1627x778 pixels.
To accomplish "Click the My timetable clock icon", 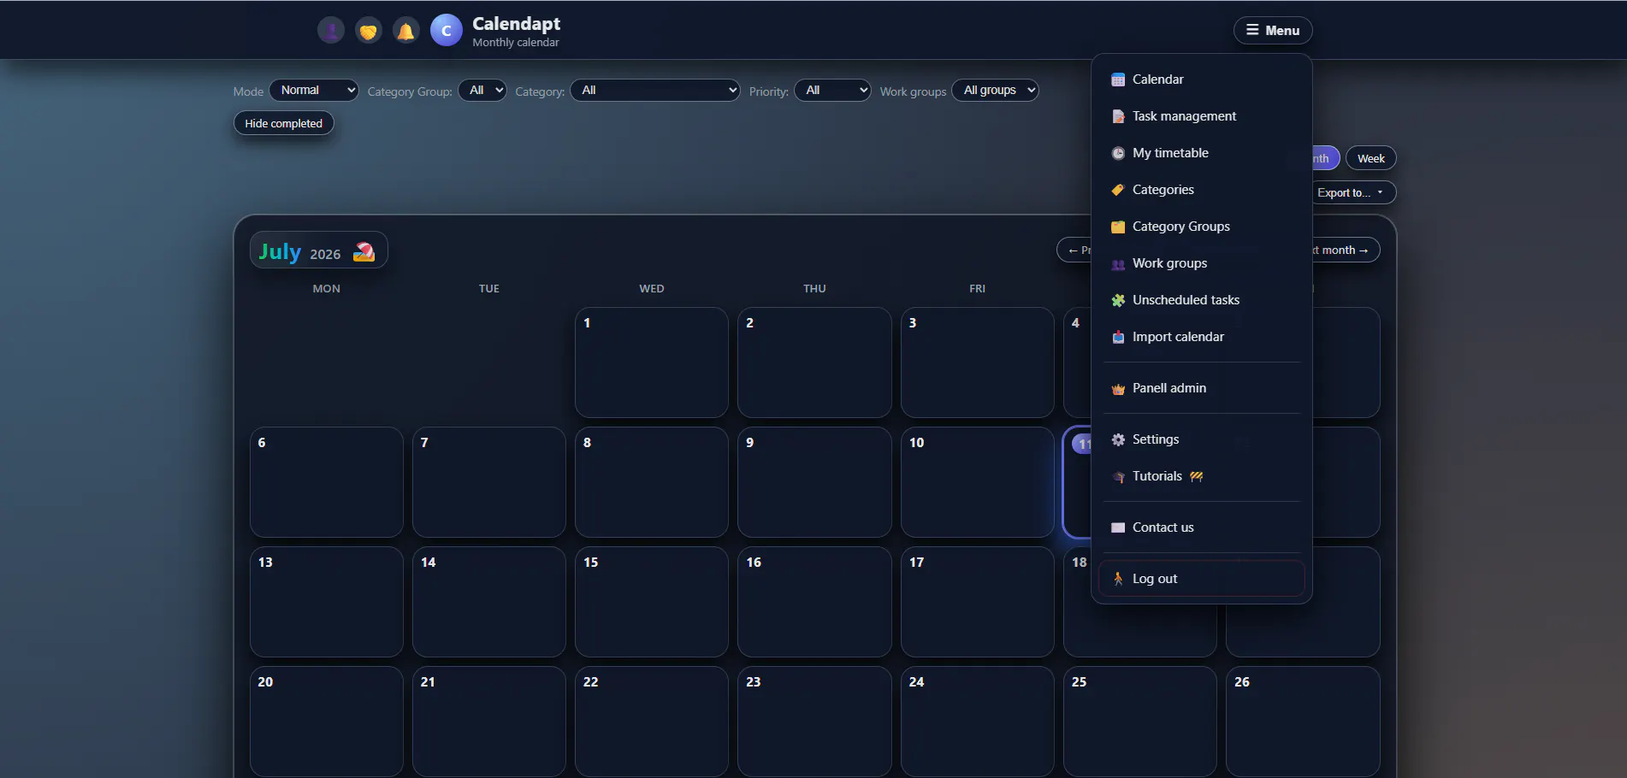I will [x=1118, y=153].
